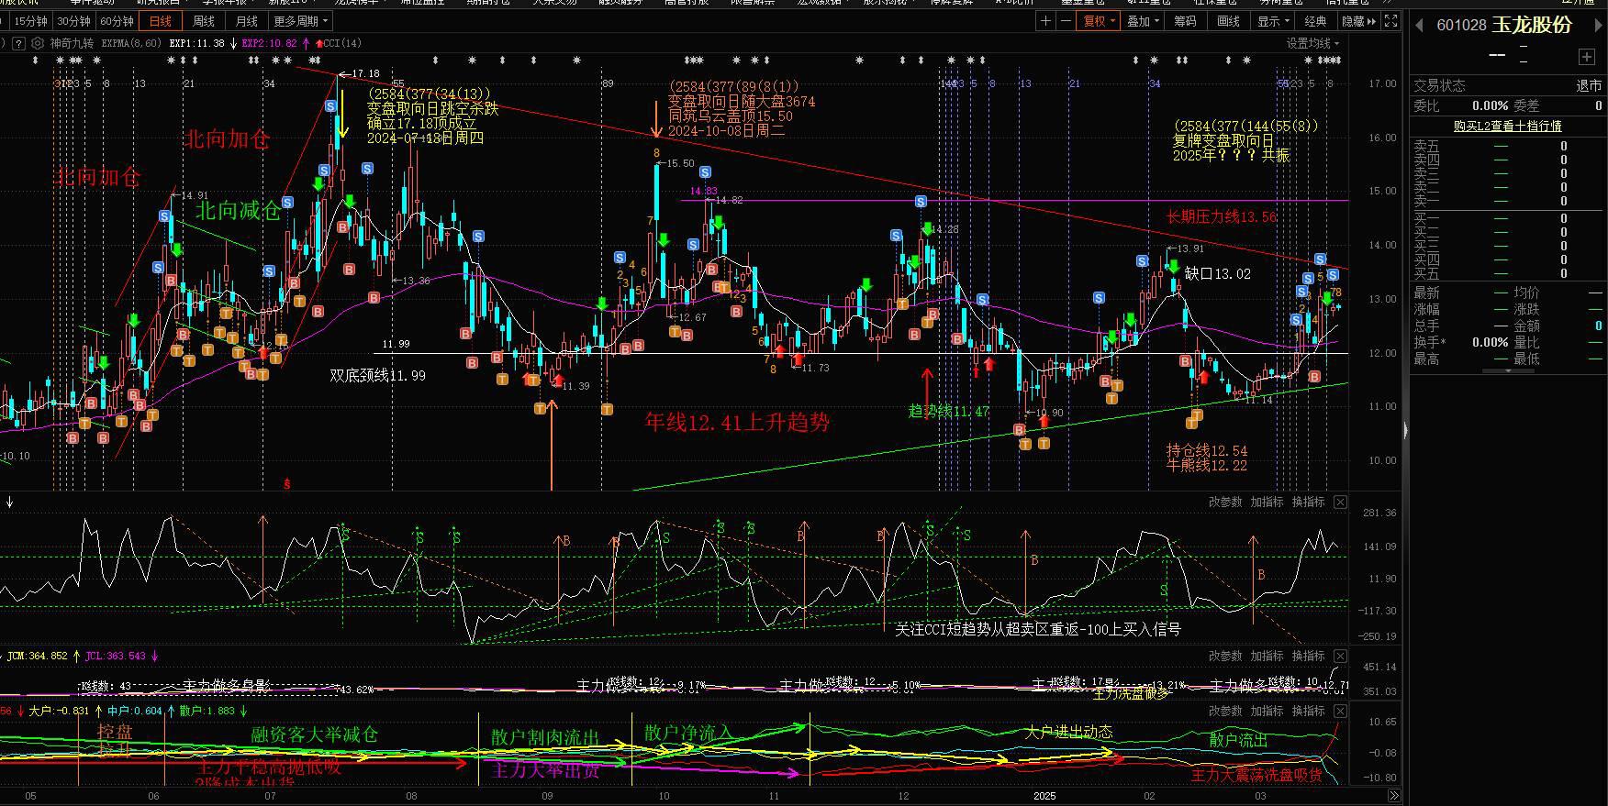Click the CCI(14) indicator label
Screen dimensions: 1608x806
[x=342, y=43]
